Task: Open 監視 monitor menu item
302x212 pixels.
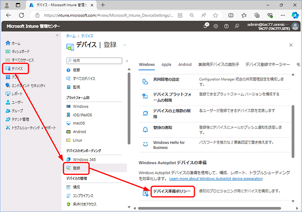Action: coord(73,87)
